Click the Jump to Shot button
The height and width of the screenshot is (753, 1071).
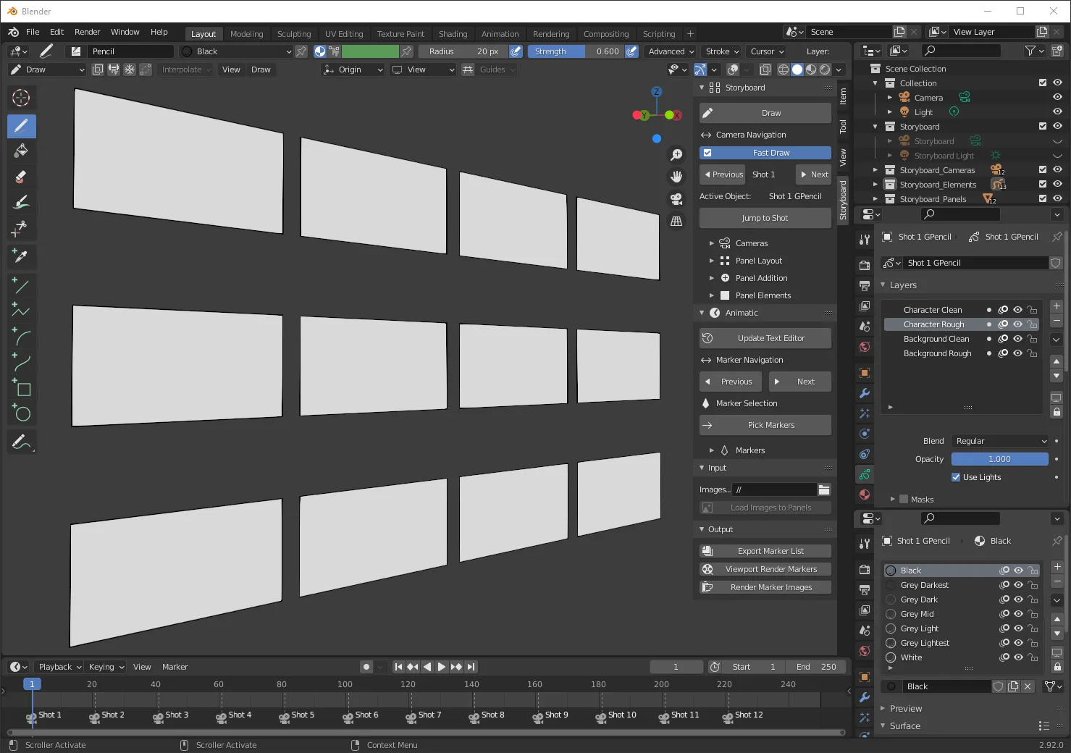point(765,217)
